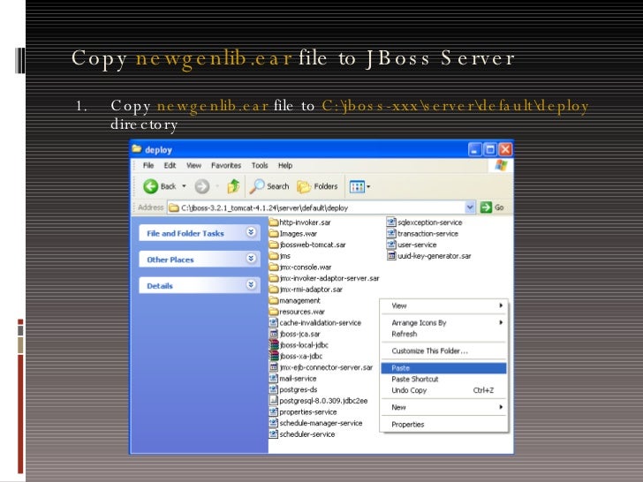Open the Help menu
Screen dimensions: 643x482
coord(285,165)
